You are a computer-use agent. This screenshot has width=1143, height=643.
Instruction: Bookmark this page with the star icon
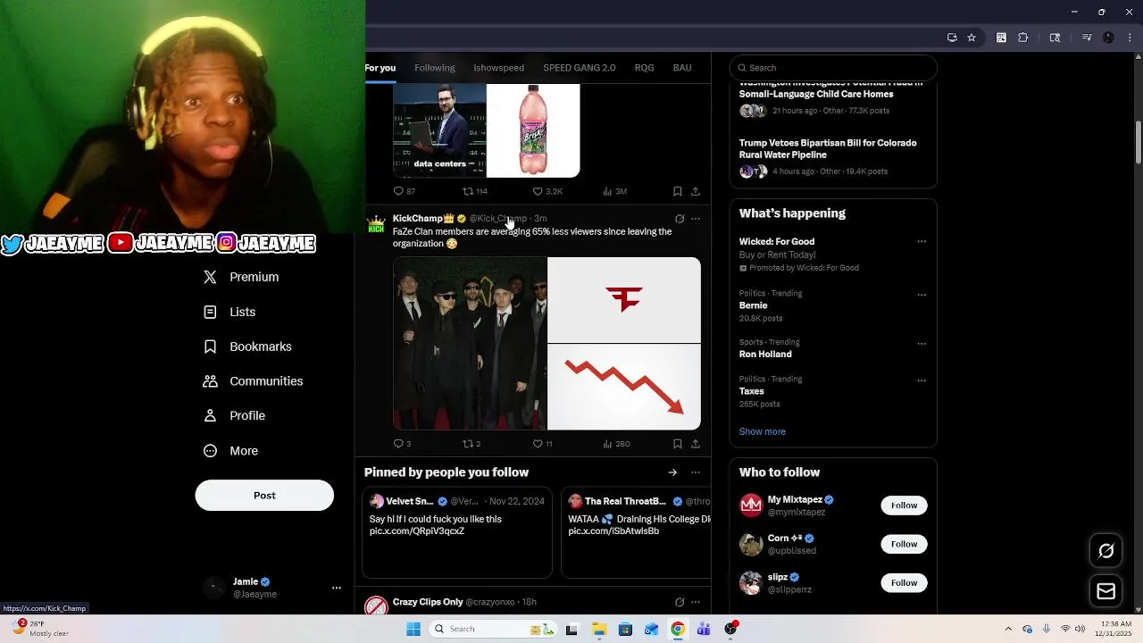[x=972, y=38]
